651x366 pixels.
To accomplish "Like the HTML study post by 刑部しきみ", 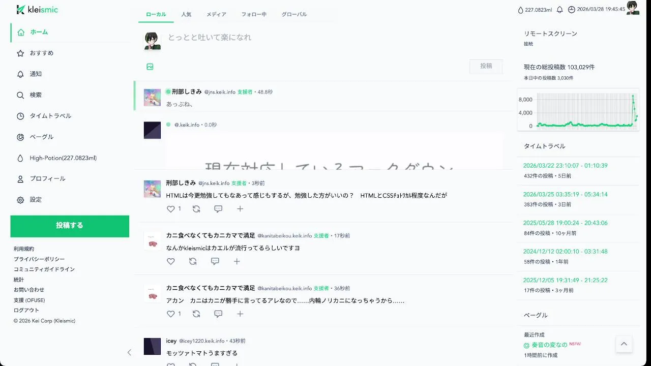I will click(171, 209).
